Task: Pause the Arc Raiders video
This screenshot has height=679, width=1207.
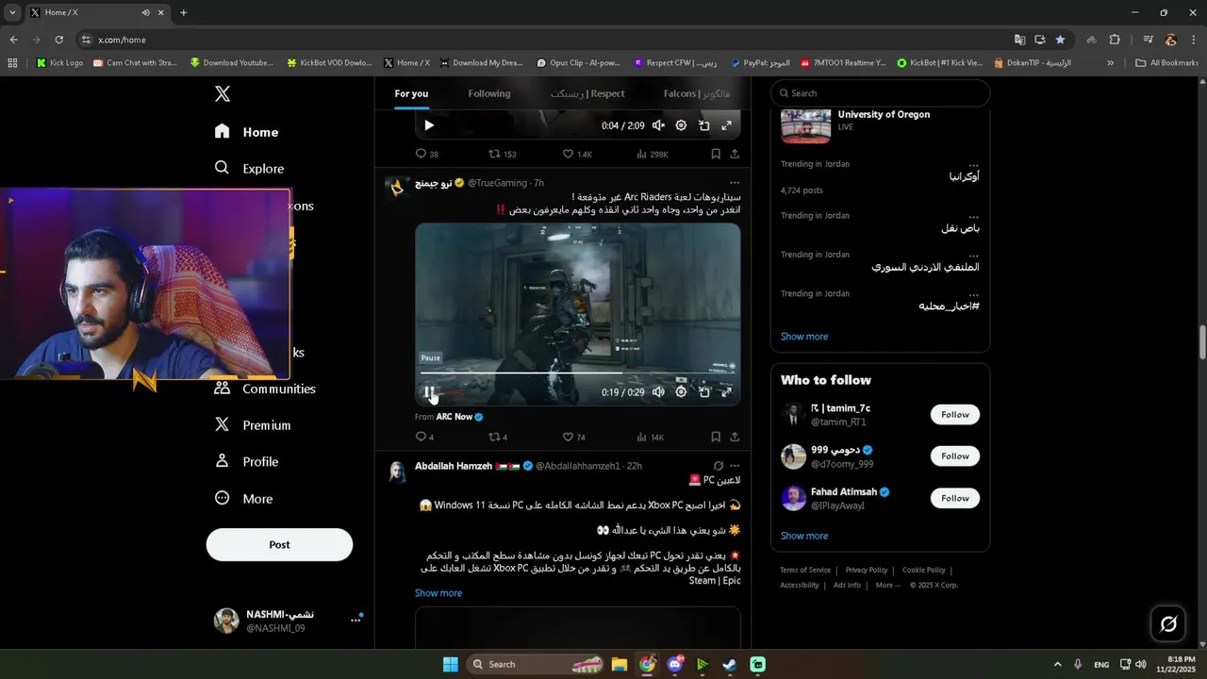Action: tap(429, 392)
